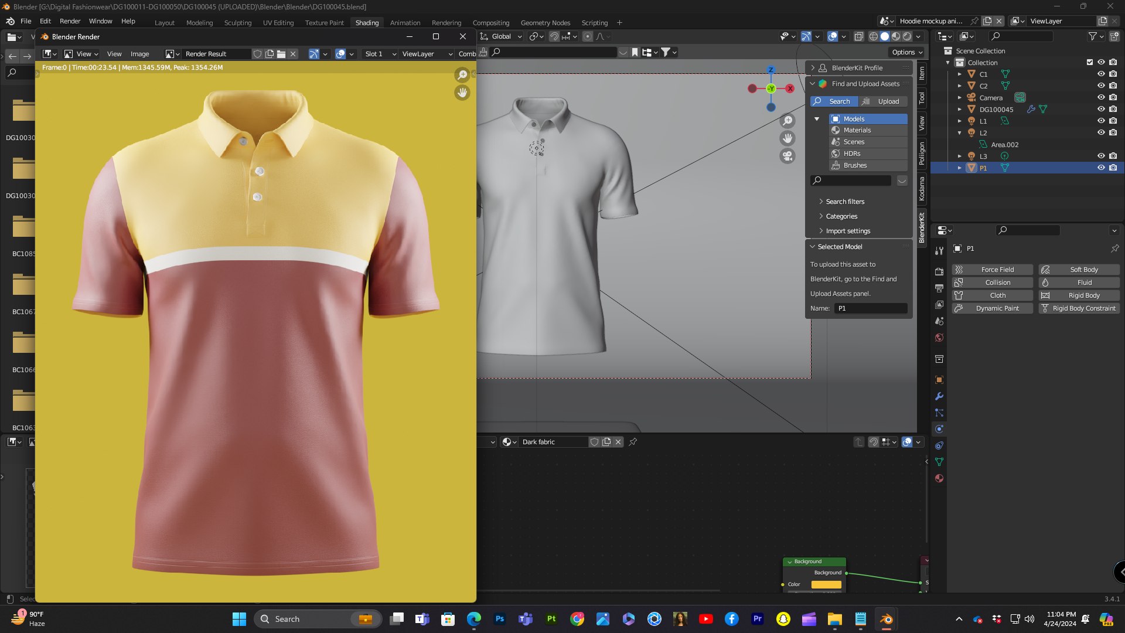This screenshot has width=1125, height=633.
Task: Open Photoshop from the Windows taskbar
Action: coord(500,619)
